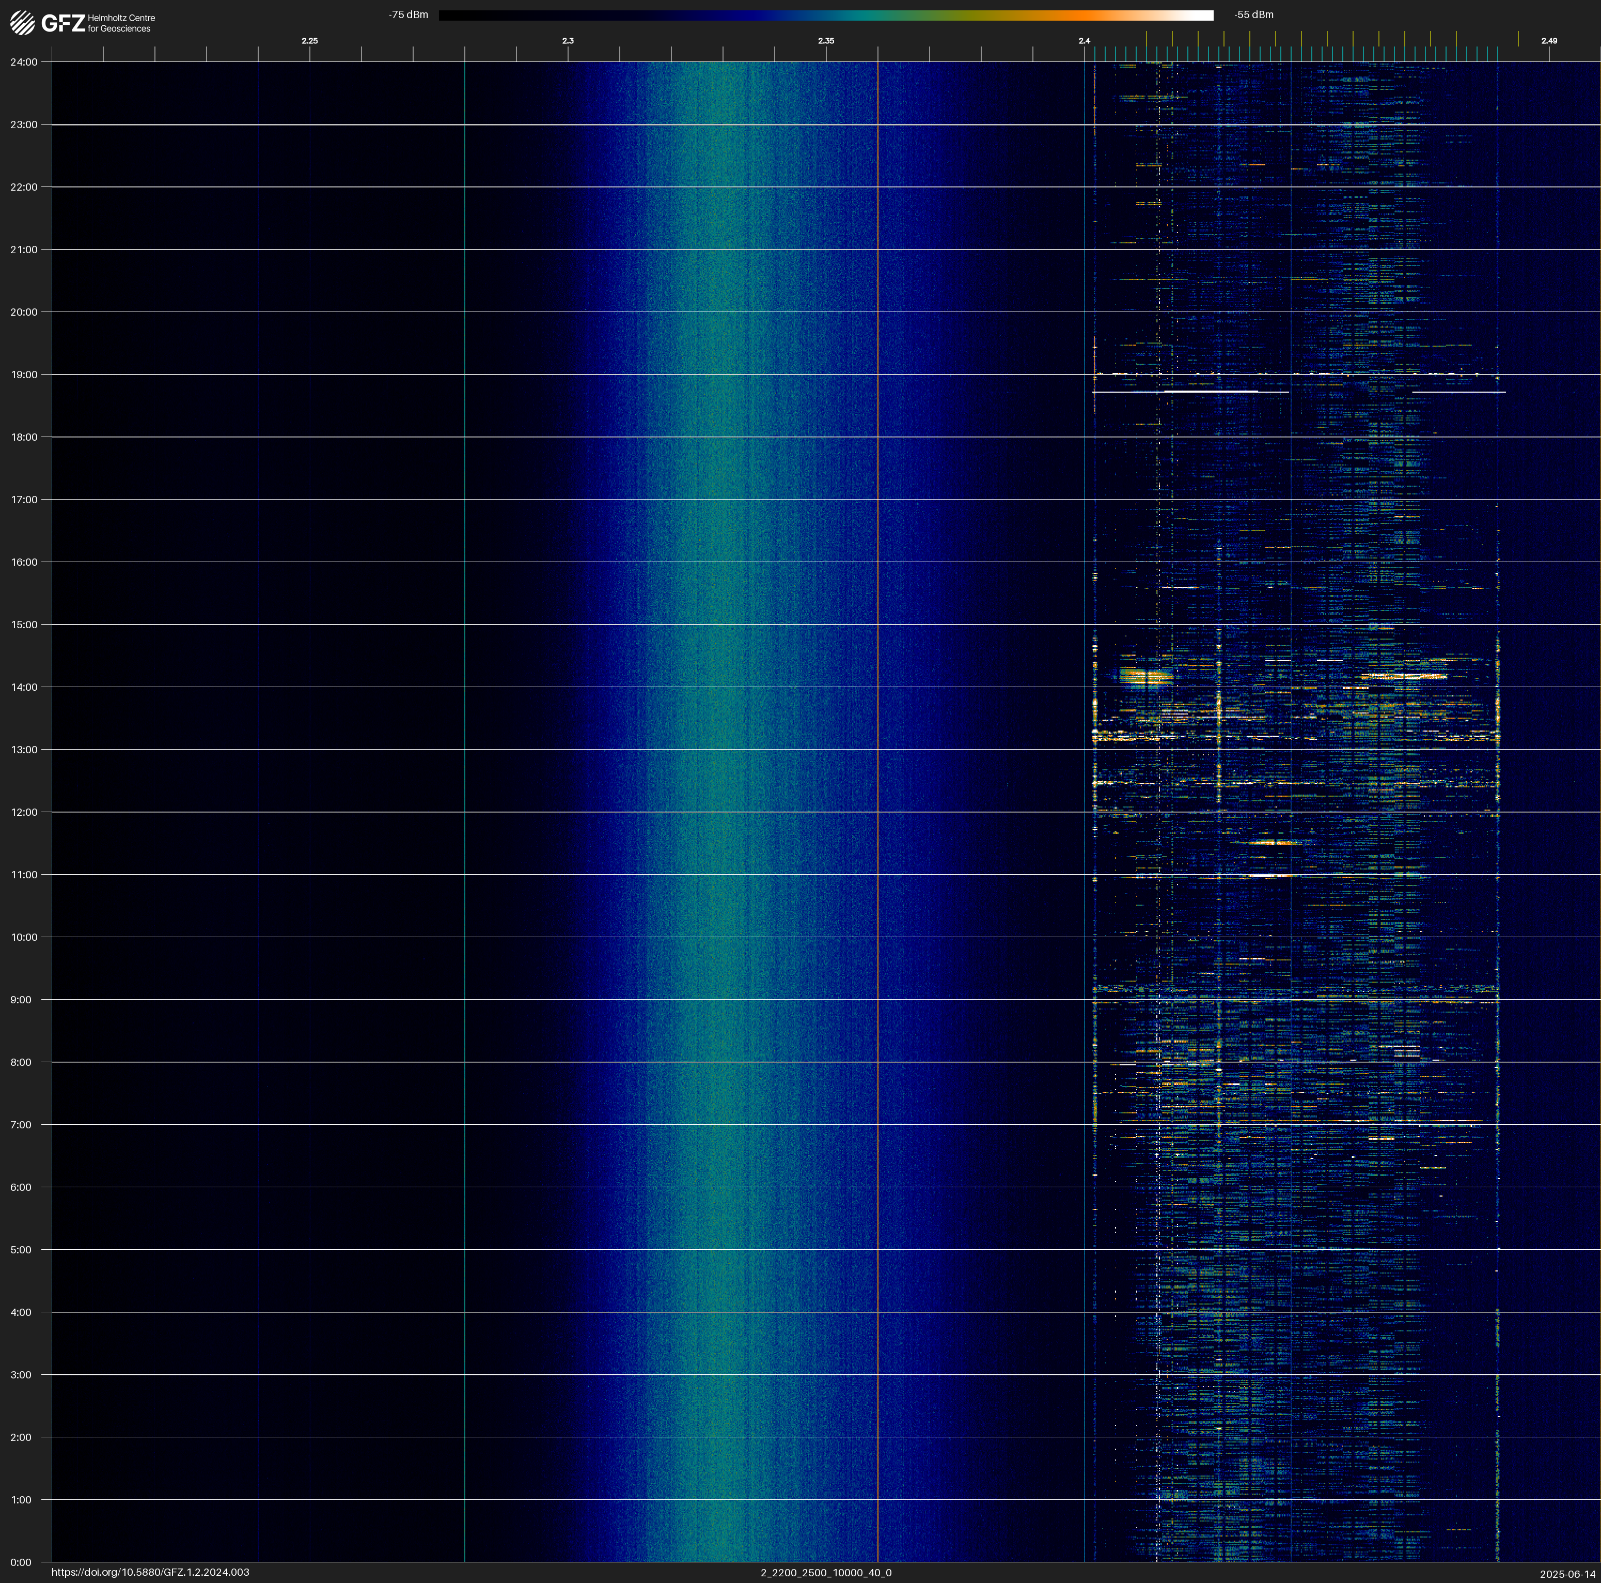Click the 2_2200_2500_10000_40_0 file name label

pos(825,1572)
